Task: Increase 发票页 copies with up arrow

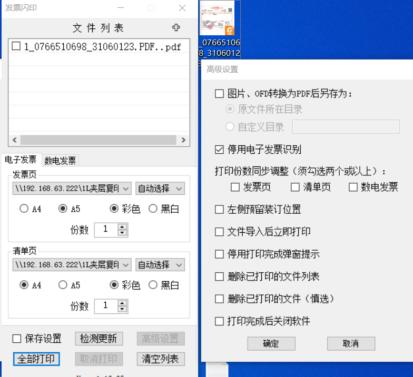Action: click(122, 226)
